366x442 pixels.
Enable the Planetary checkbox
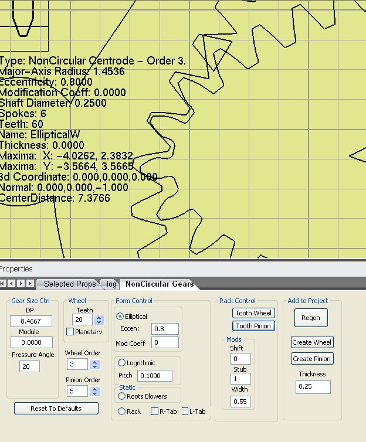70,332
